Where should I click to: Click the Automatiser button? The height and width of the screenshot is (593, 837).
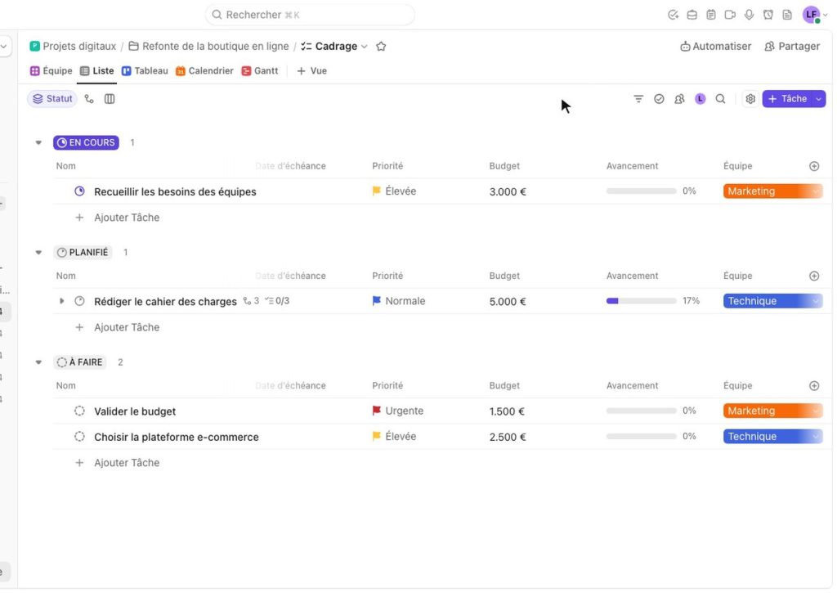715,47
